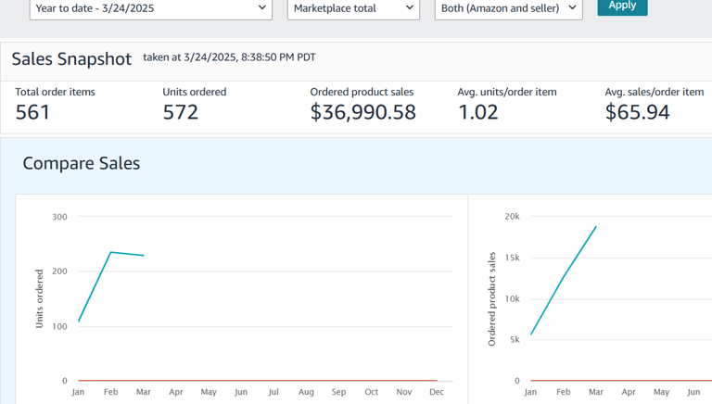Screen dimensions: 712x404
Task: Click the Compare Sales section title
Action: pos(82,163)
